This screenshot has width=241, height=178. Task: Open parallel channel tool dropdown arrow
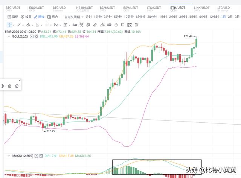pyautogui.click(x=32, y=25)
